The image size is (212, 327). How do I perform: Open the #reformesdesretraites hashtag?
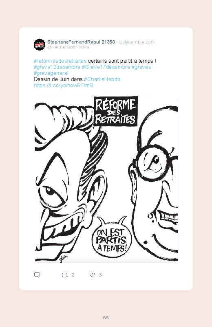tap(60, 61)
